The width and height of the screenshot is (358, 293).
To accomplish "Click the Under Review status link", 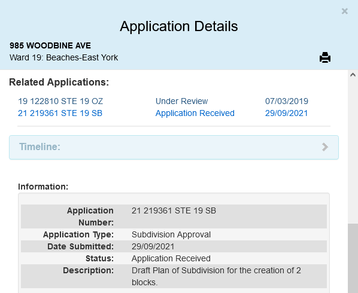I will coord(181,101).
